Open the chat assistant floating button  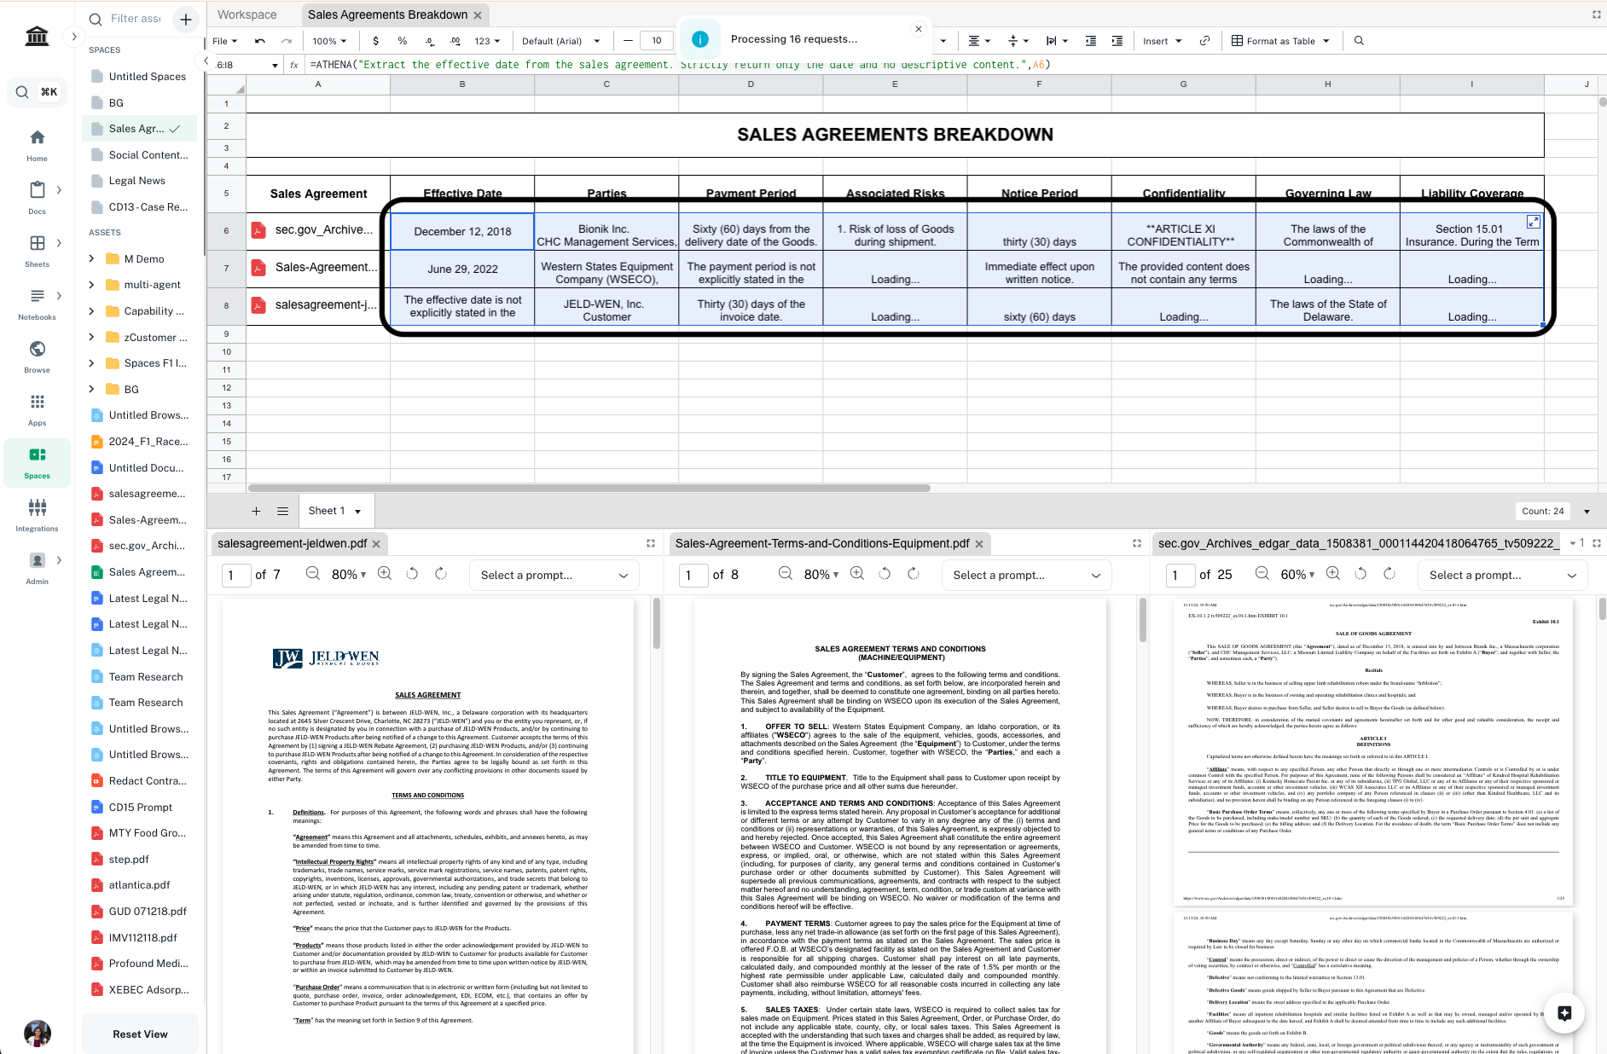pos(1564,1013)
